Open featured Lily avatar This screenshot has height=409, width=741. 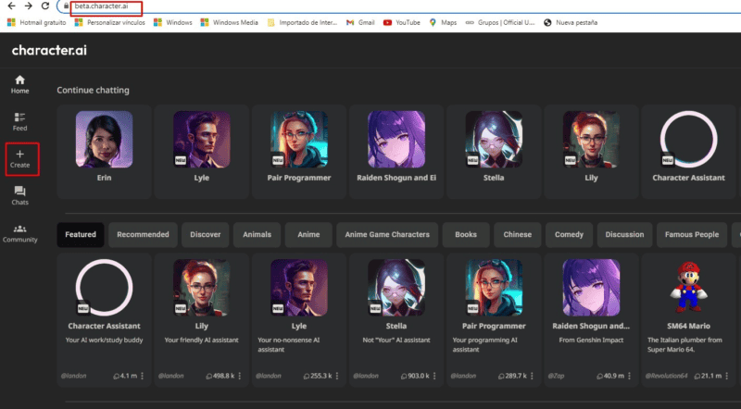[202, 287]
